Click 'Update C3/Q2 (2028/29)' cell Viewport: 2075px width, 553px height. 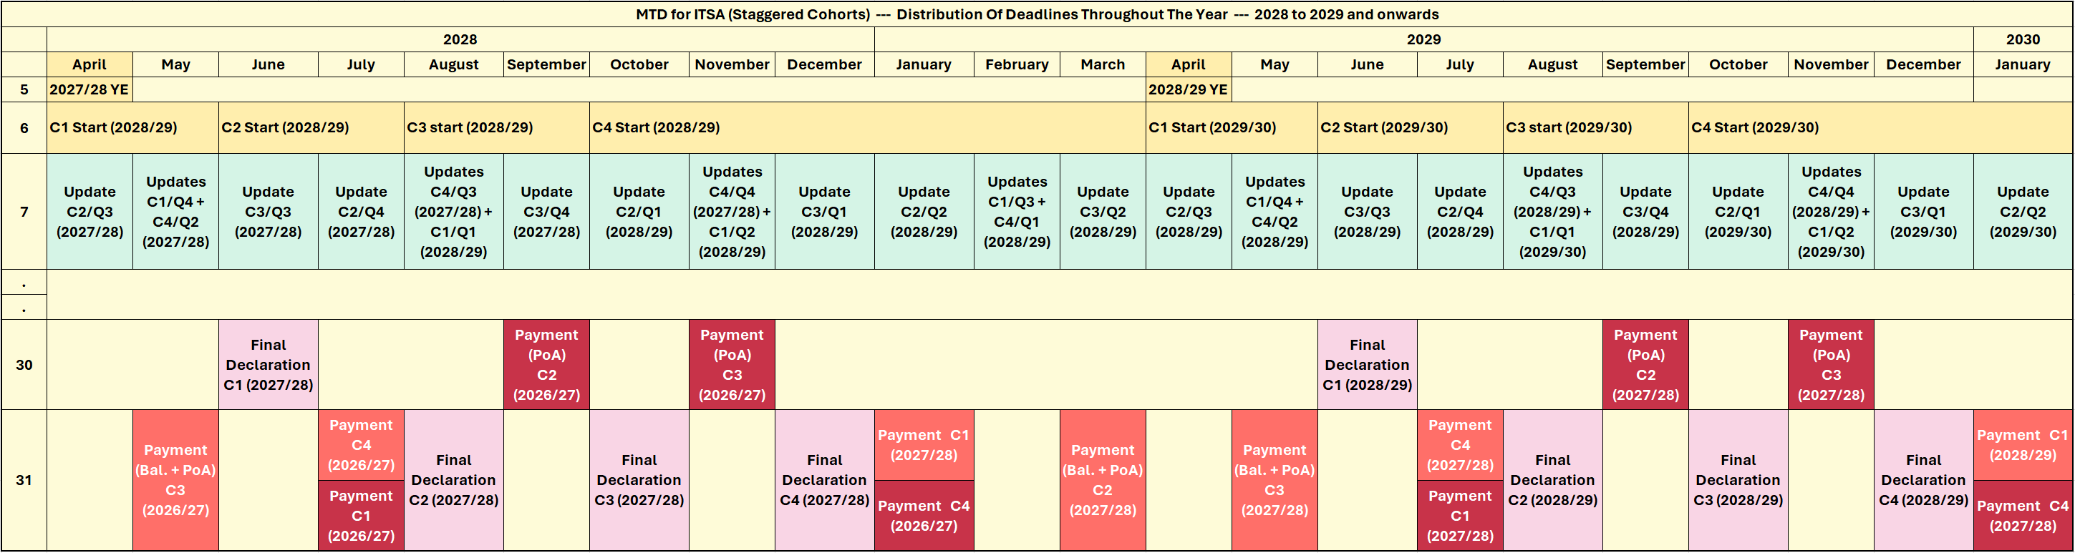1103,212
